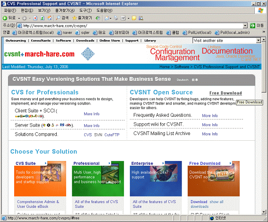Click the vertical scrollbar up arrow

click(264, 40)
